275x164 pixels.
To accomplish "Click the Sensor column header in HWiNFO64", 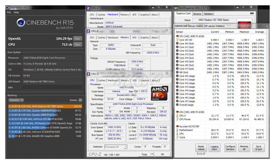I will pyautogui.click(x=179, y=32).
